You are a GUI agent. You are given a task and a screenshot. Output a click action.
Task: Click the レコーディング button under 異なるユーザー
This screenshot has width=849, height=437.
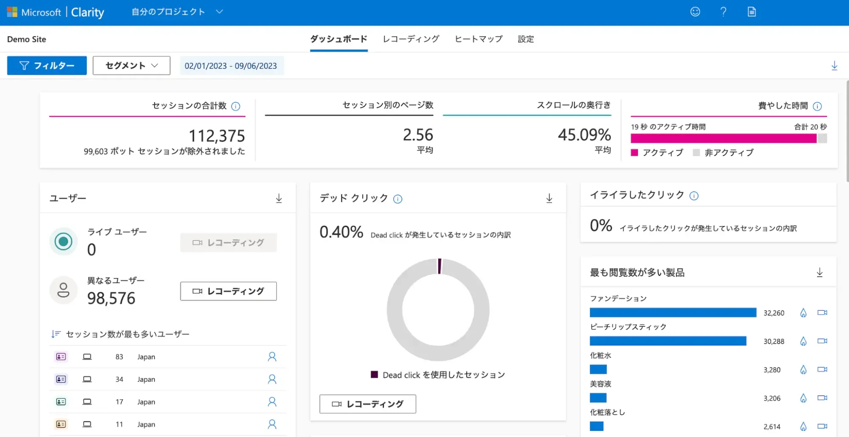point(228,291)
